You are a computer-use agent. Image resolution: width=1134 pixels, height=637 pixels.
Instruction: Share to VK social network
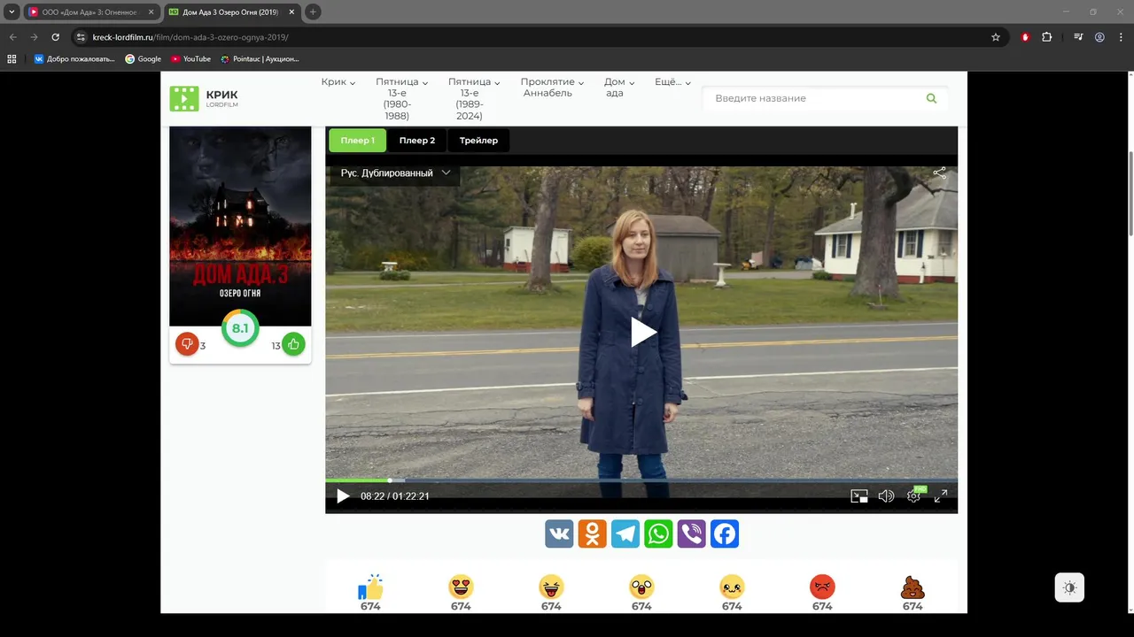(559, 533)
